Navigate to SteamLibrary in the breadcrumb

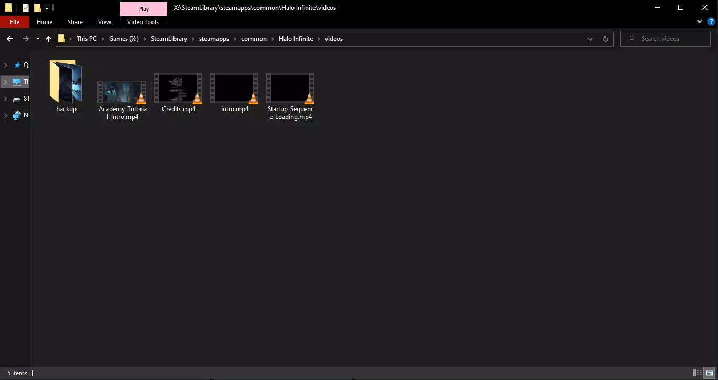click(x=169, y=39)
